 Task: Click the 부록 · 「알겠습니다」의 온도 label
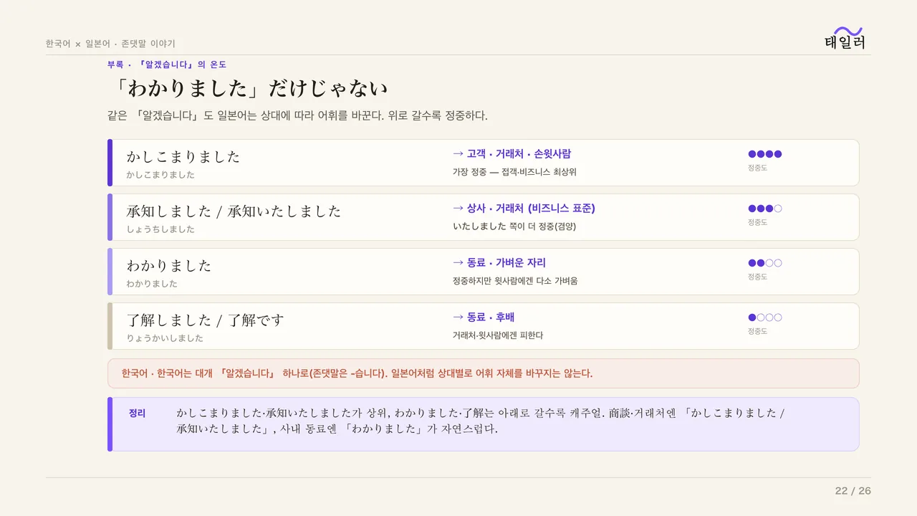coord(167,64)
